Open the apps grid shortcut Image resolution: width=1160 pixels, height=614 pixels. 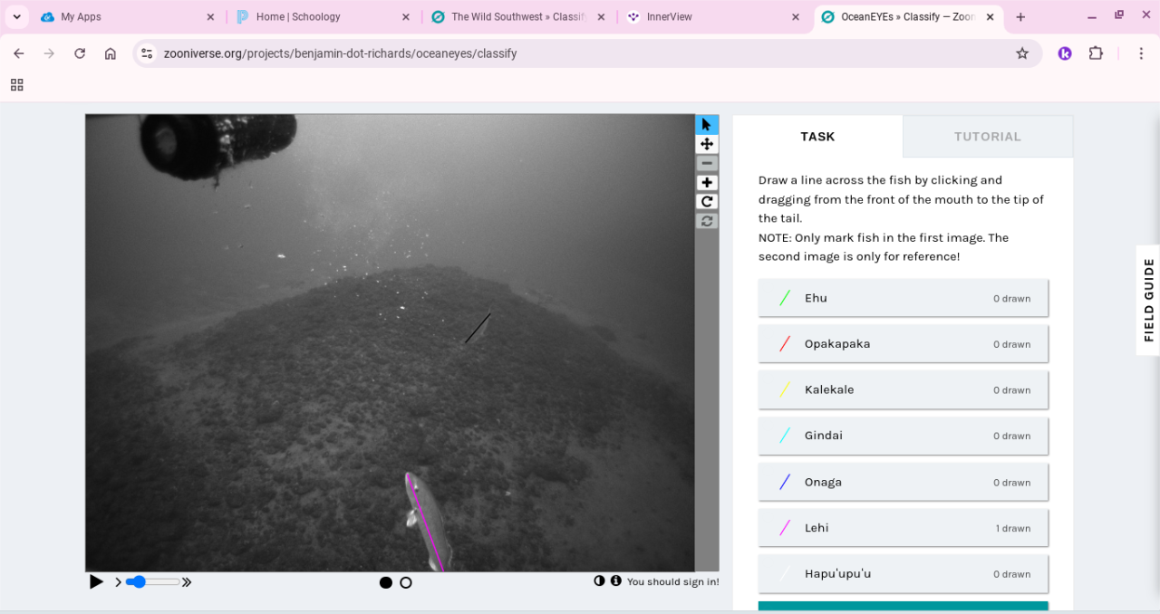point(16,85)
